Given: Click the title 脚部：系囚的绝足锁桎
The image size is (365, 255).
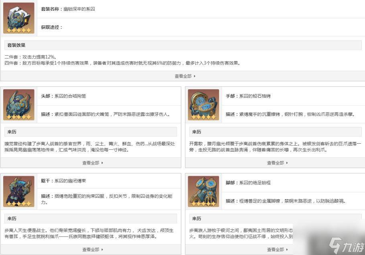Looking at the screenshot, I should [248, 183].
